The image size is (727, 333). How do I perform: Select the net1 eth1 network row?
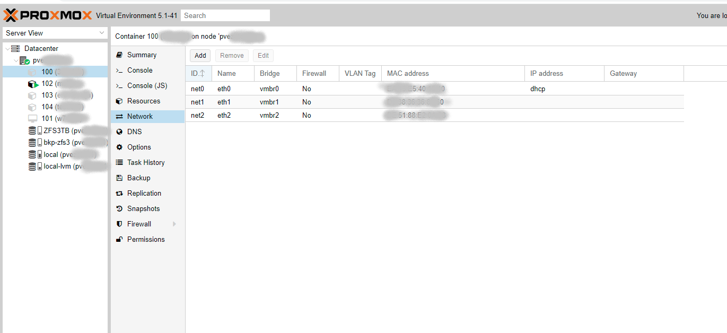pyautogui.click(x=318, y=102)
